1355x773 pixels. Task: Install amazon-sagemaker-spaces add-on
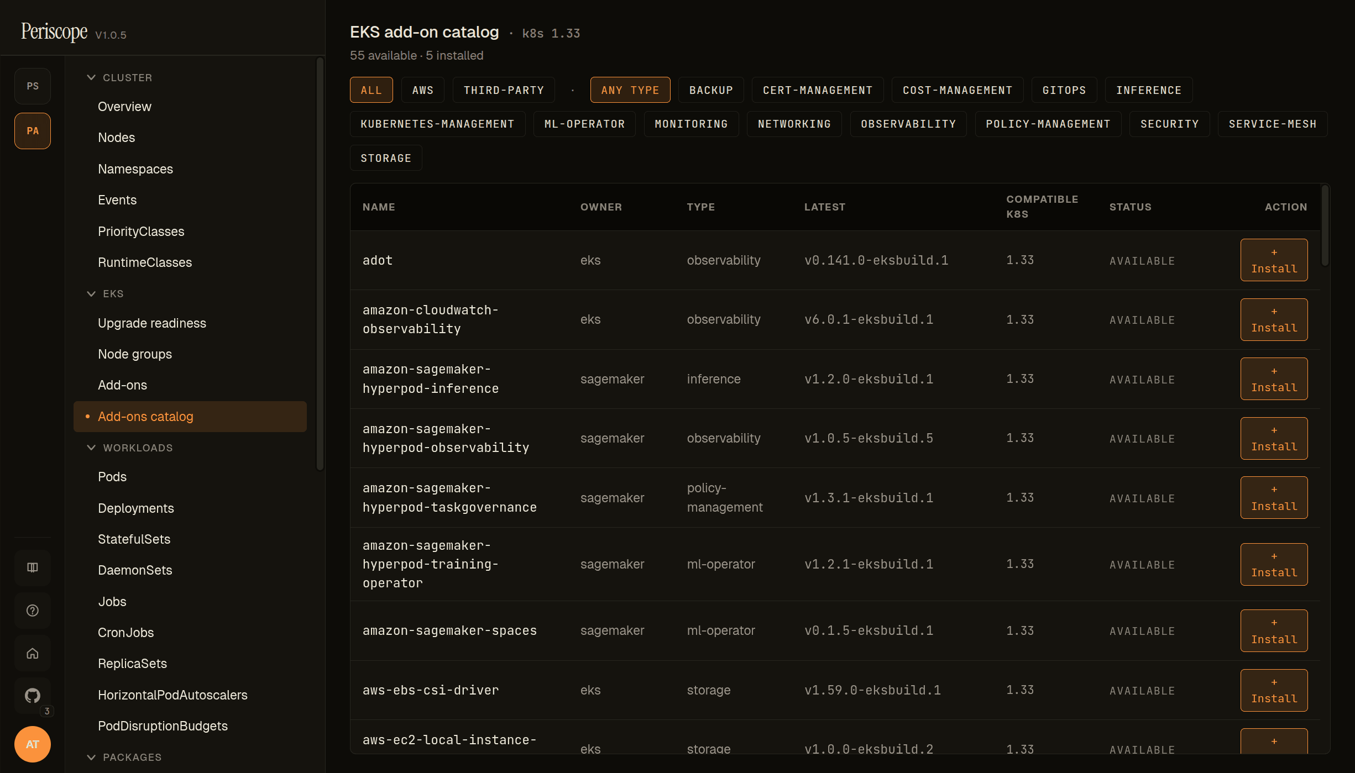click(1274, 631)
